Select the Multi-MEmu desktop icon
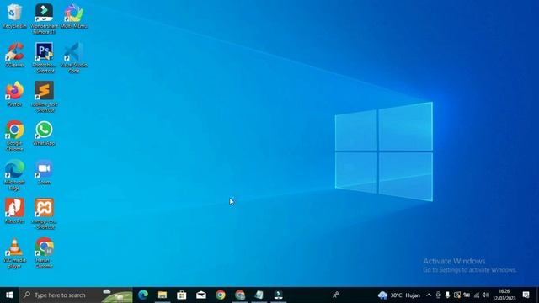Image resolution: width=539 pixels, height=303 pixels. pyautogui.click(x=73, y=16)
